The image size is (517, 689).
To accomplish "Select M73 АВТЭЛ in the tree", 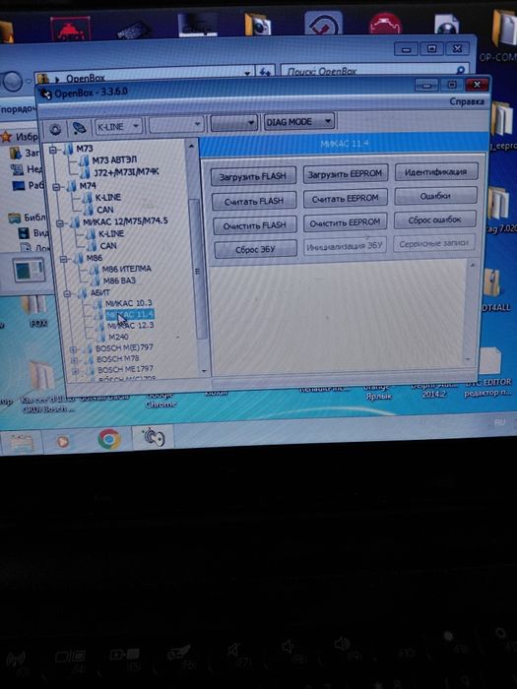I will [x=114, y=159].
